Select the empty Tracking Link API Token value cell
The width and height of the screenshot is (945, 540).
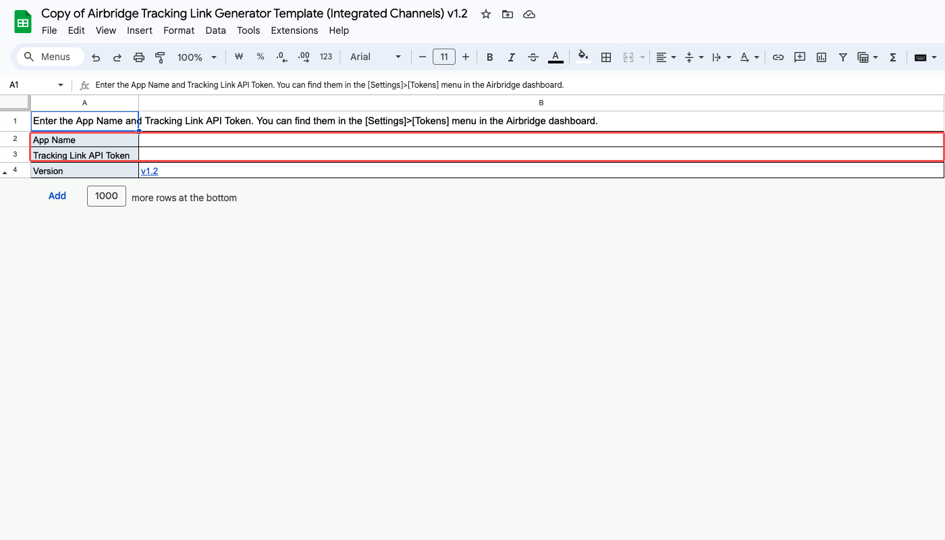point(541,155)
